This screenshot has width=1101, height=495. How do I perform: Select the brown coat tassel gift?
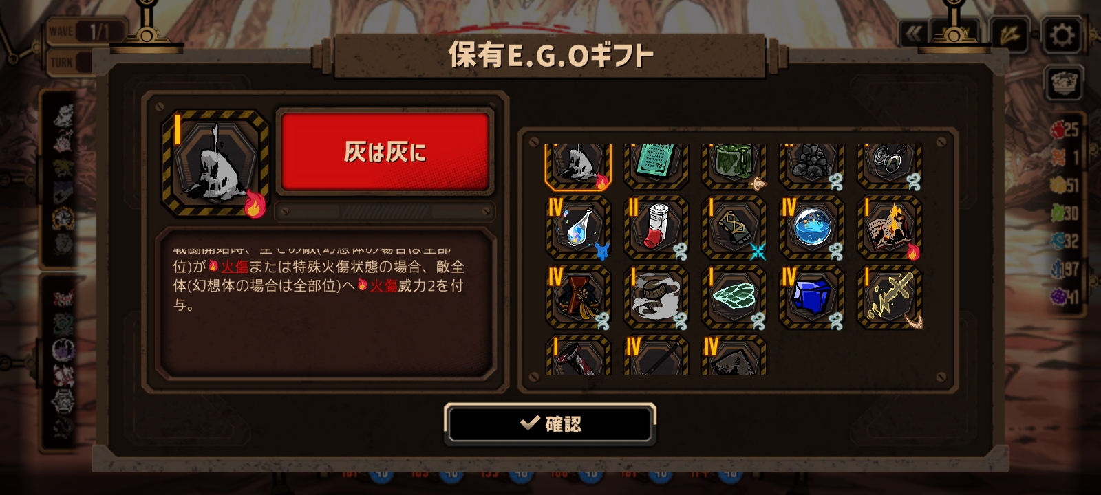click(578, 298)
